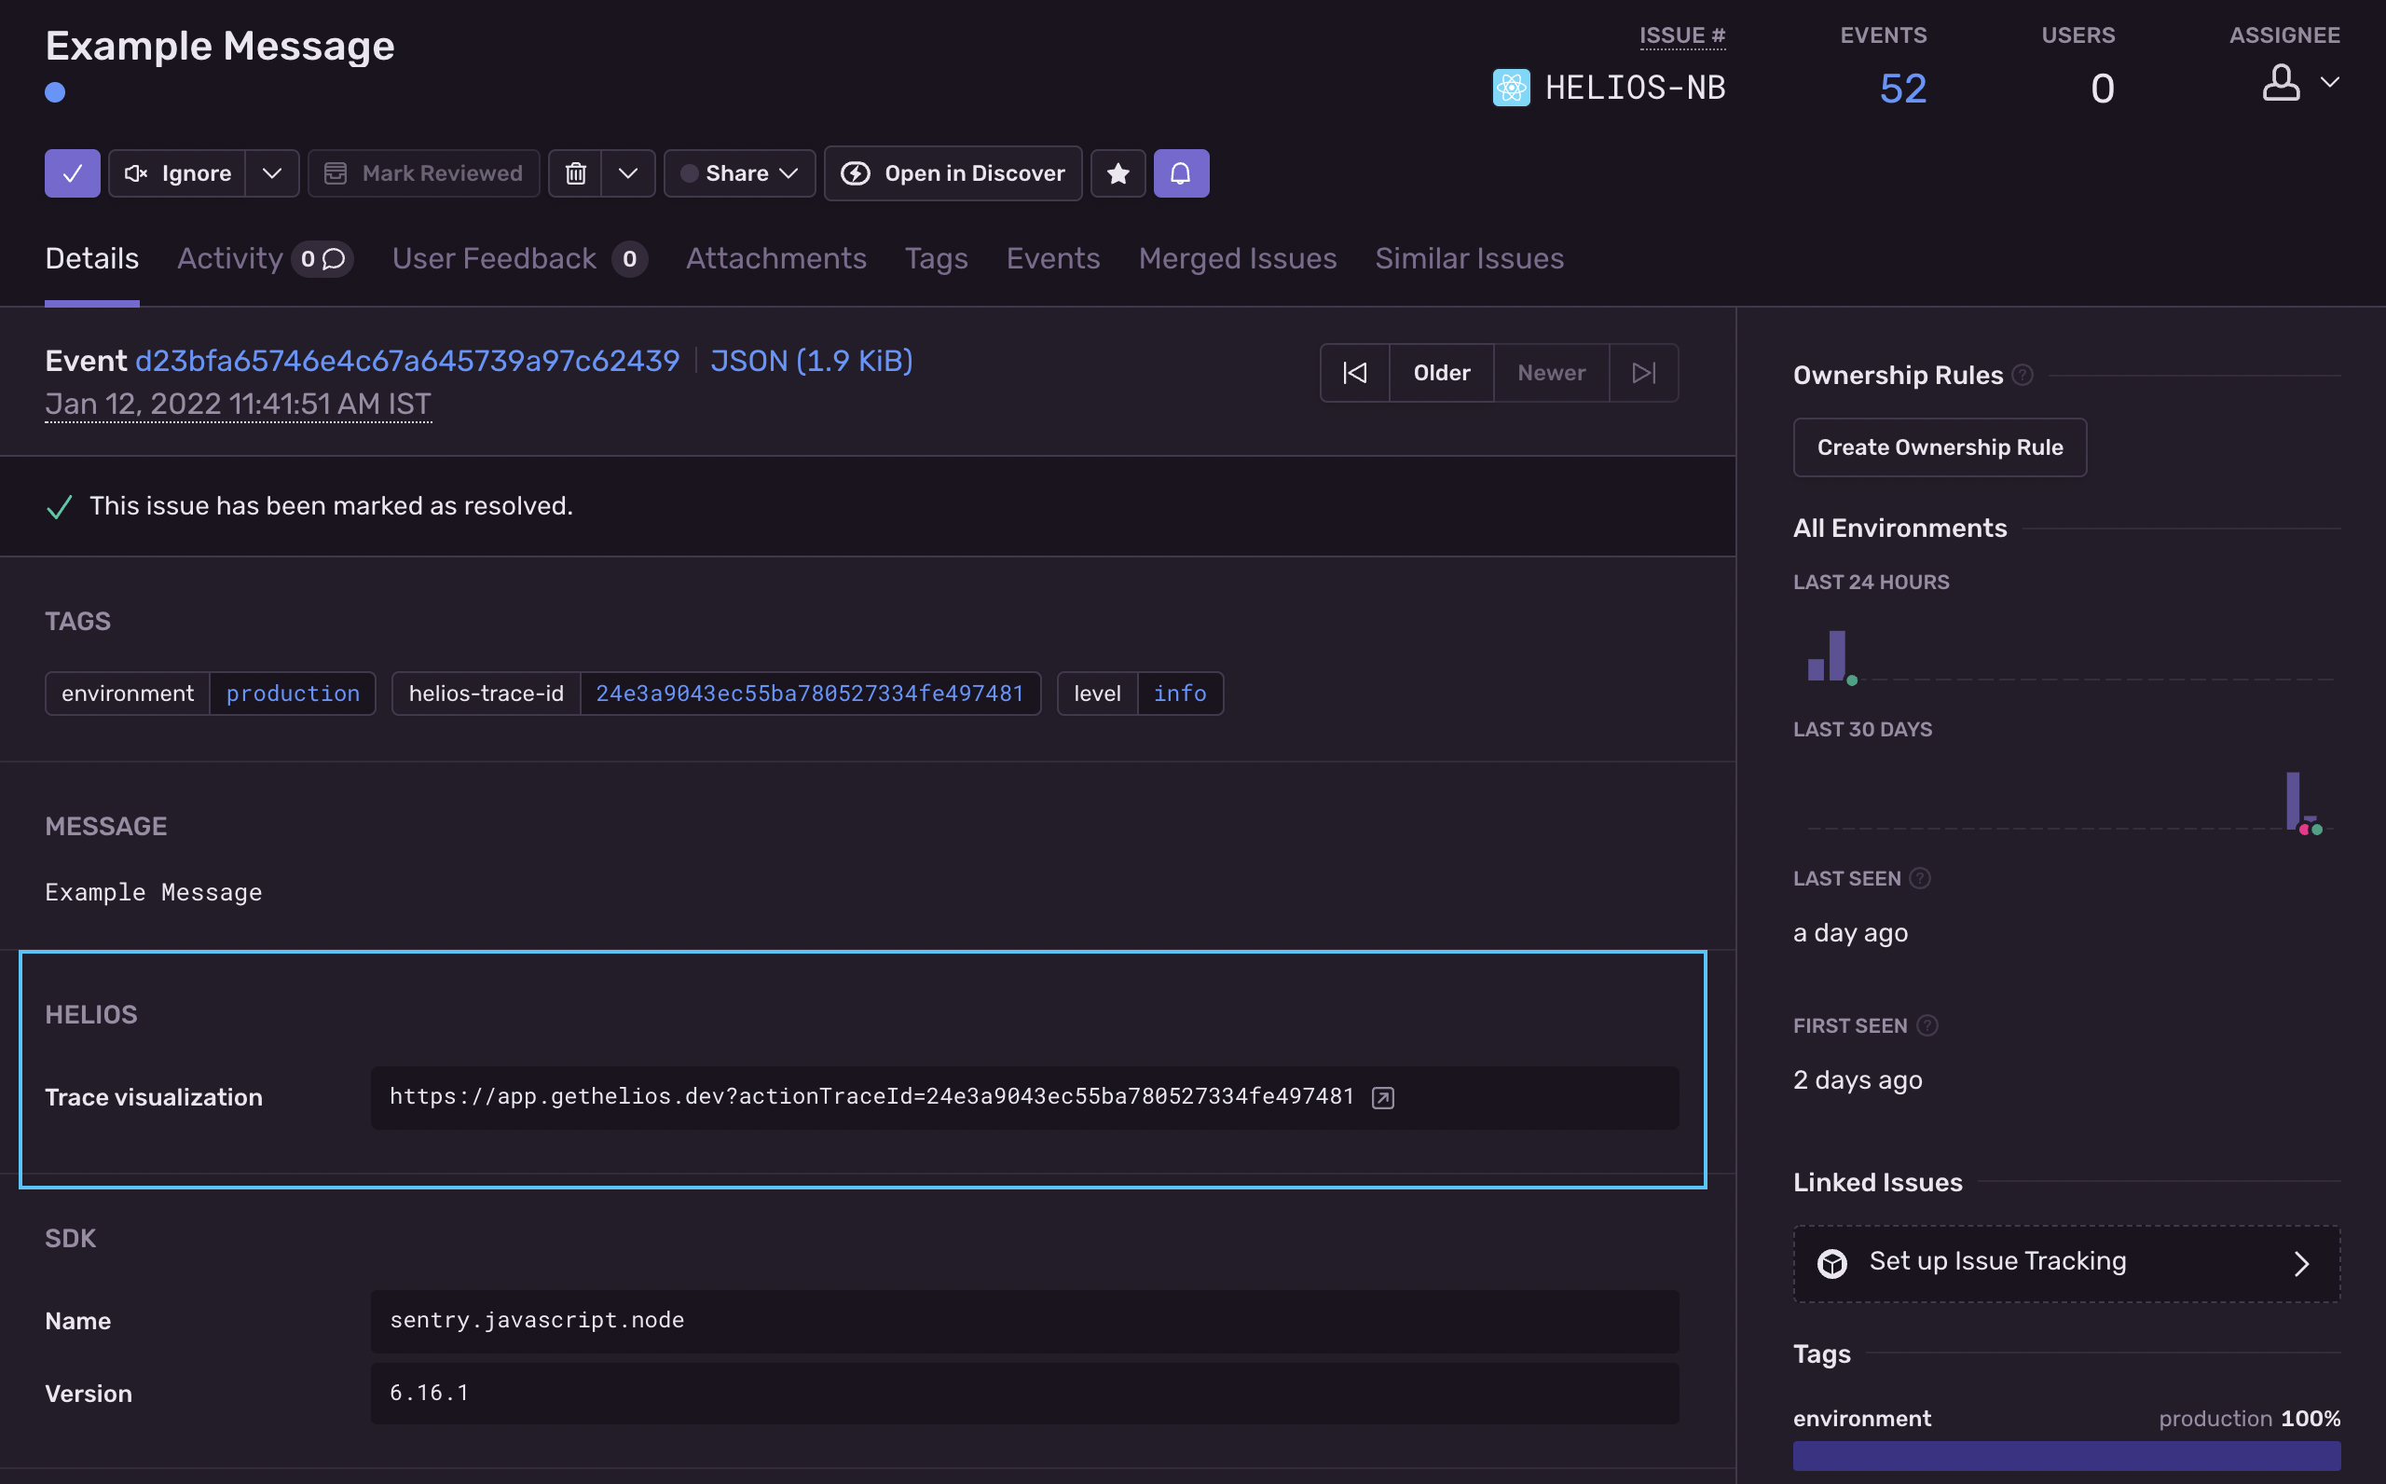Click Create Ownership Rule button

coord(1939,447)
